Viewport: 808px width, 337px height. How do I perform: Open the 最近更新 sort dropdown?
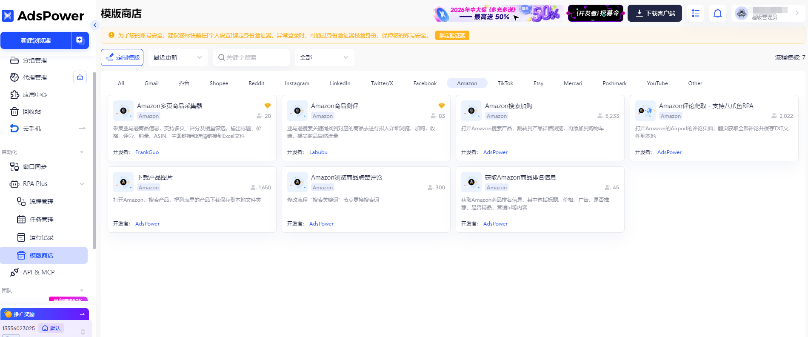pyautogui.click(x=178, y=57)
